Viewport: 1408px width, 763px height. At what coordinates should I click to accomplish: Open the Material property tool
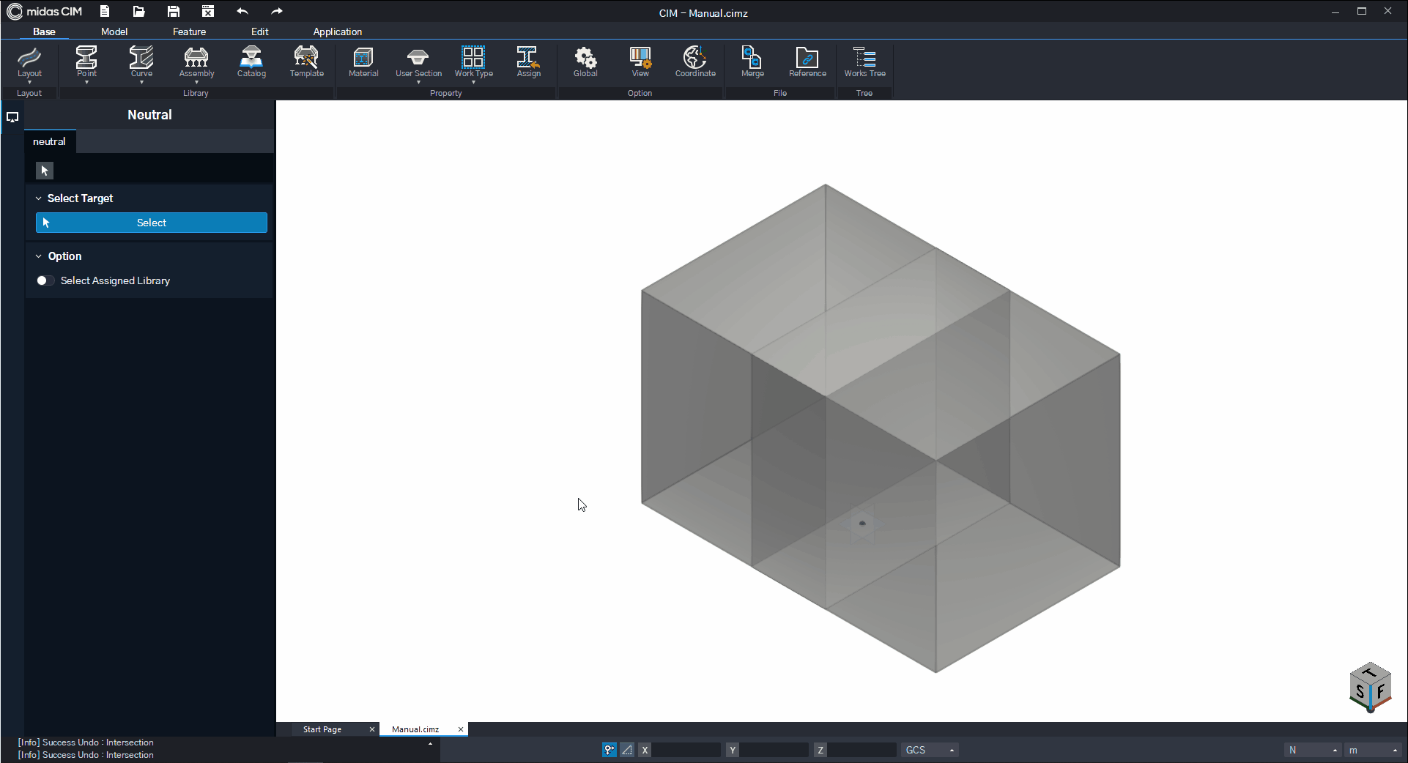tap(363, 62)
